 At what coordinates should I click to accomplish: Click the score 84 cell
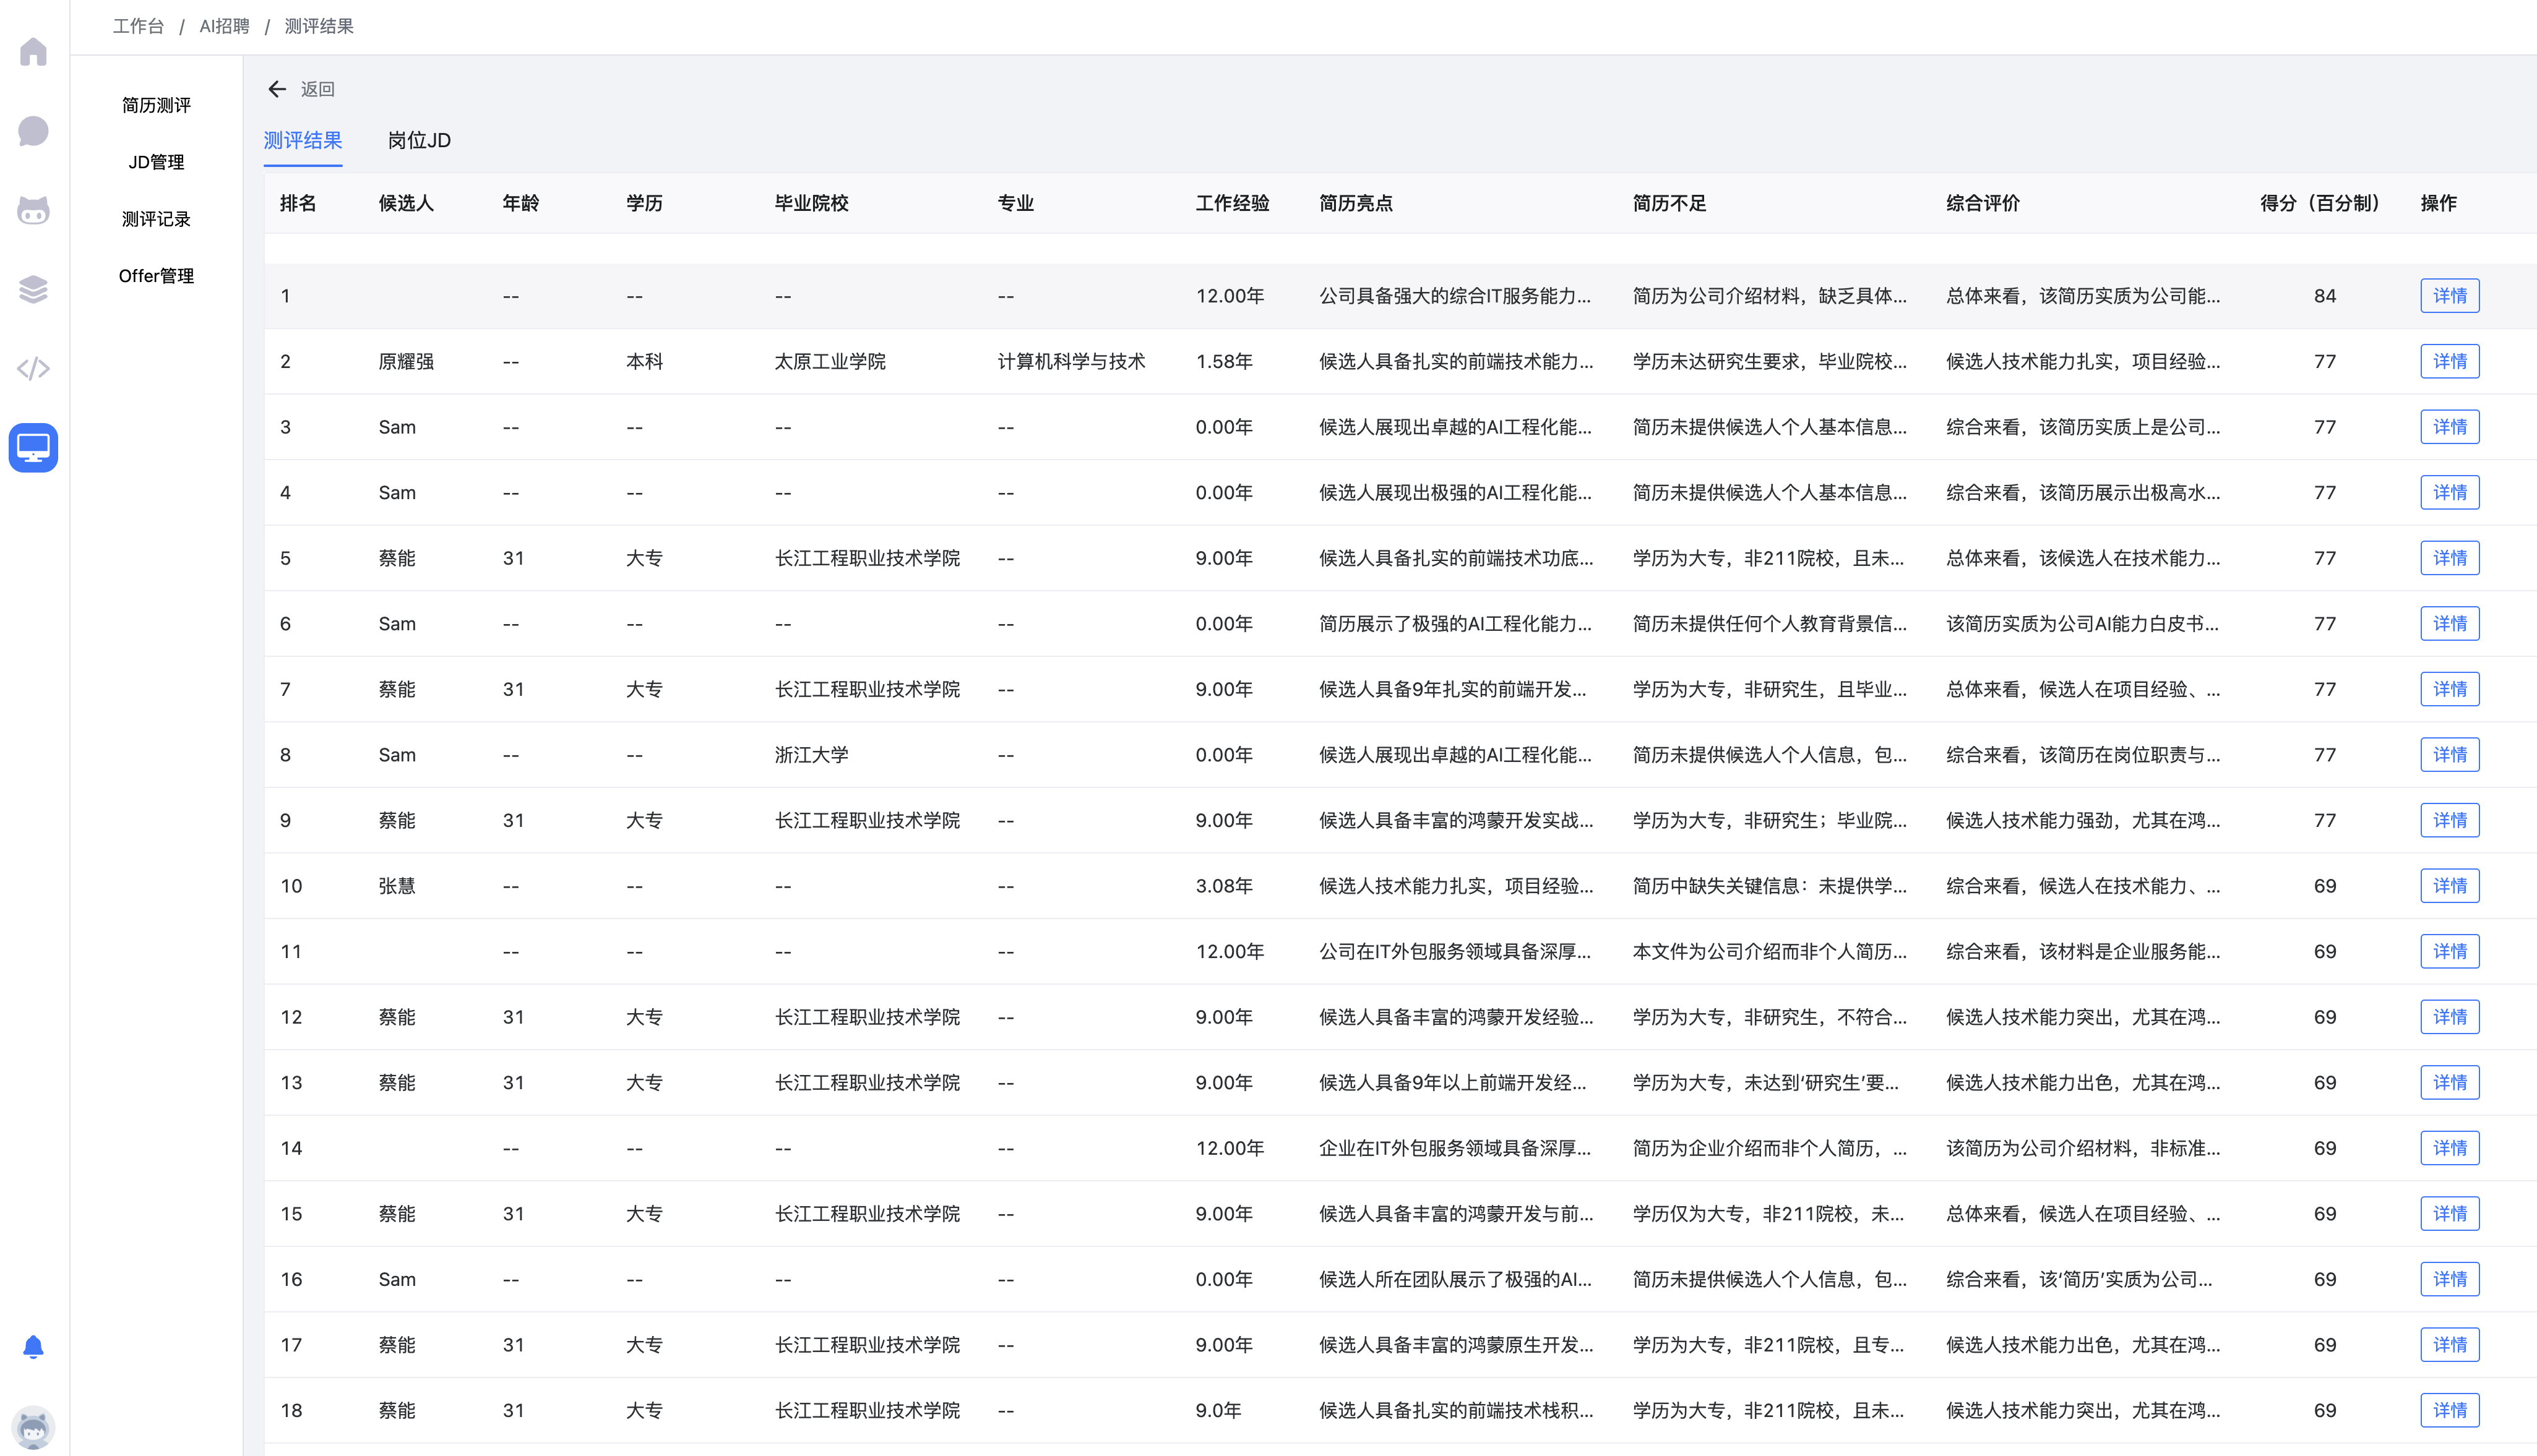[2325, 296]
